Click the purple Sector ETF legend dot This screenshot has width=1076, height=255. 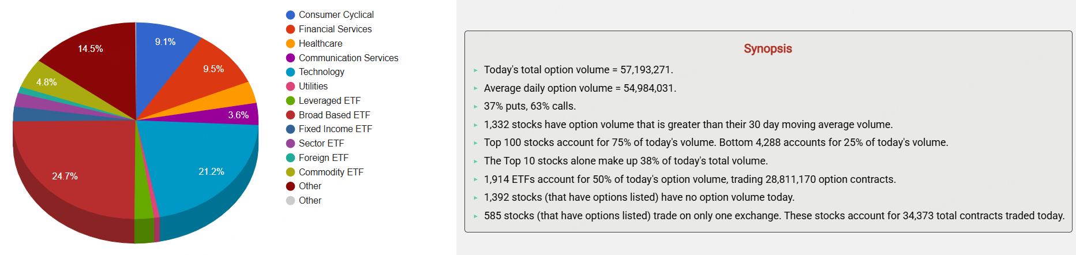pyautogui.click(x=291, y=143)
